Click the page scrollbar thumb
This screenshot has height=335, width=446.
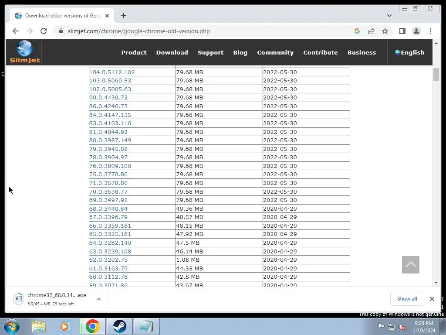(x=436, y=74)
